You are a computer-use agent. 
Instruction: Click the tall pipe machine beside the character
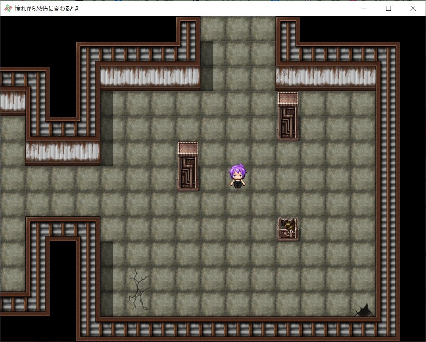(x=188, y=166)
